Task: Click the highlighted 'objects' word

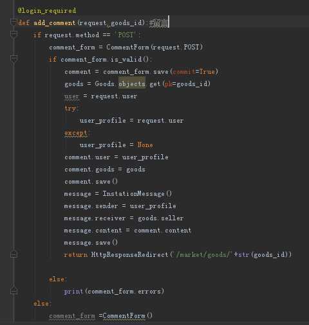Action: tap(132, 83)
